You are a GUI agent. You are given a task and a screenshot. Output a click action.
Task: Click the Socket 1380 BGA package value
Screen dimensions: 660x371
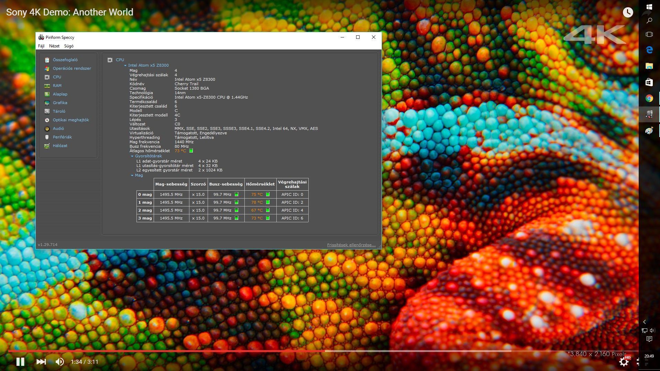[191, 88]
